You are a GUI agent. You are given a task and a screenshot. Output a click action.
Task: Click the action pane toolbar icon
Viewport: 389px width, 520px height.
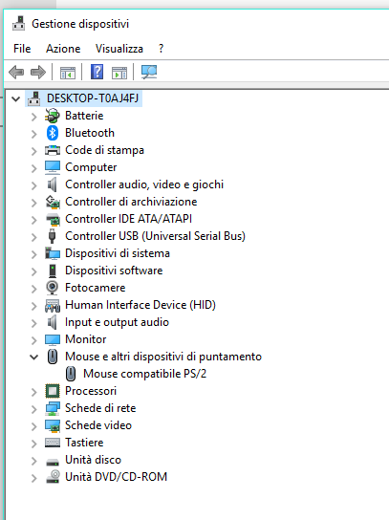coord(119,73)
